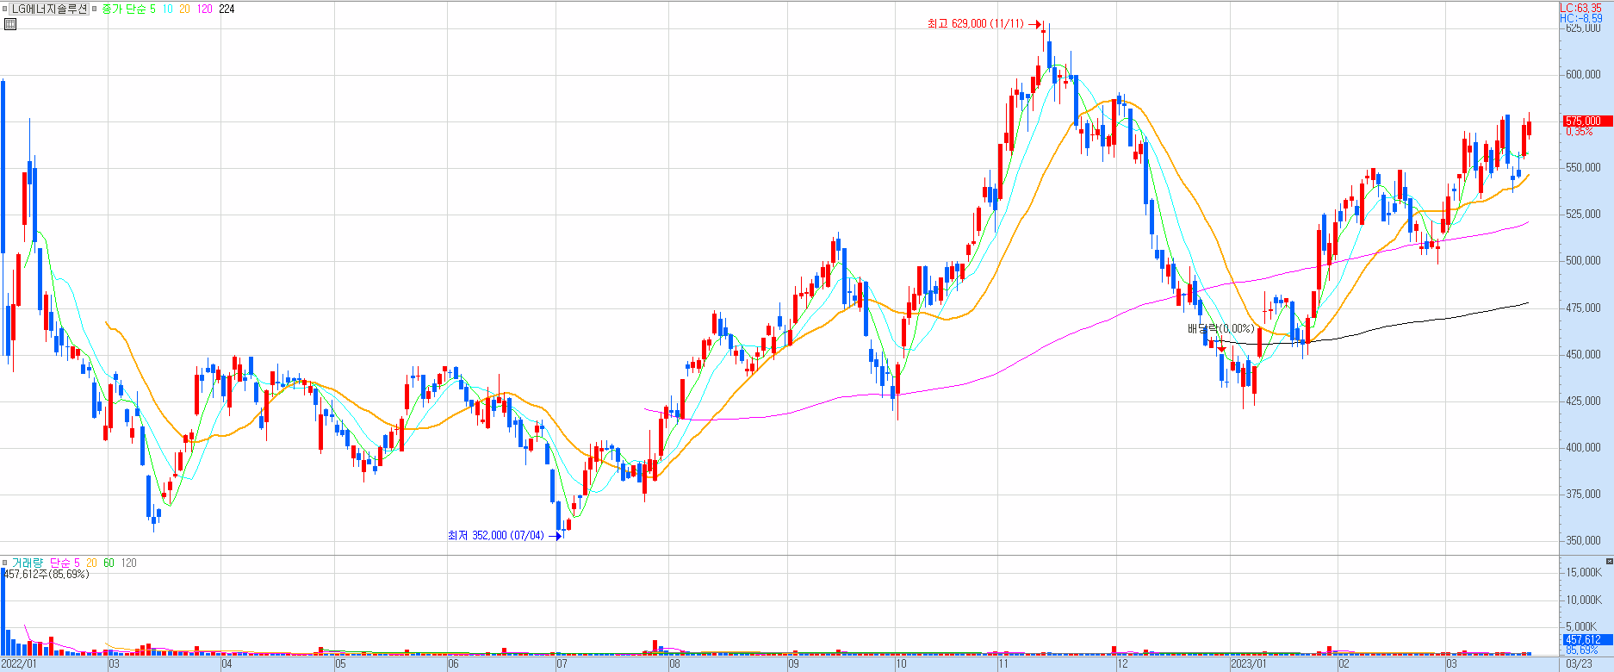Click the 375,000 price axis label
The width and height of the screenshot is (1614, 672).
(1583, 494)
